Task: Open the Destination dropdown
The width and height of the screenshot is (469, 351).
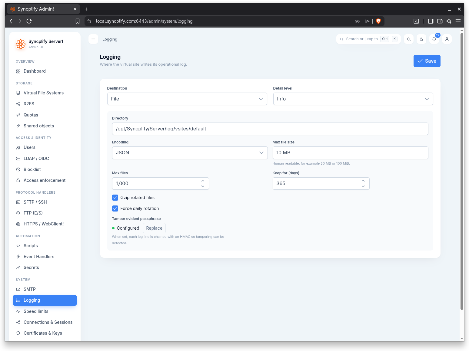Action: pos(187,99)
